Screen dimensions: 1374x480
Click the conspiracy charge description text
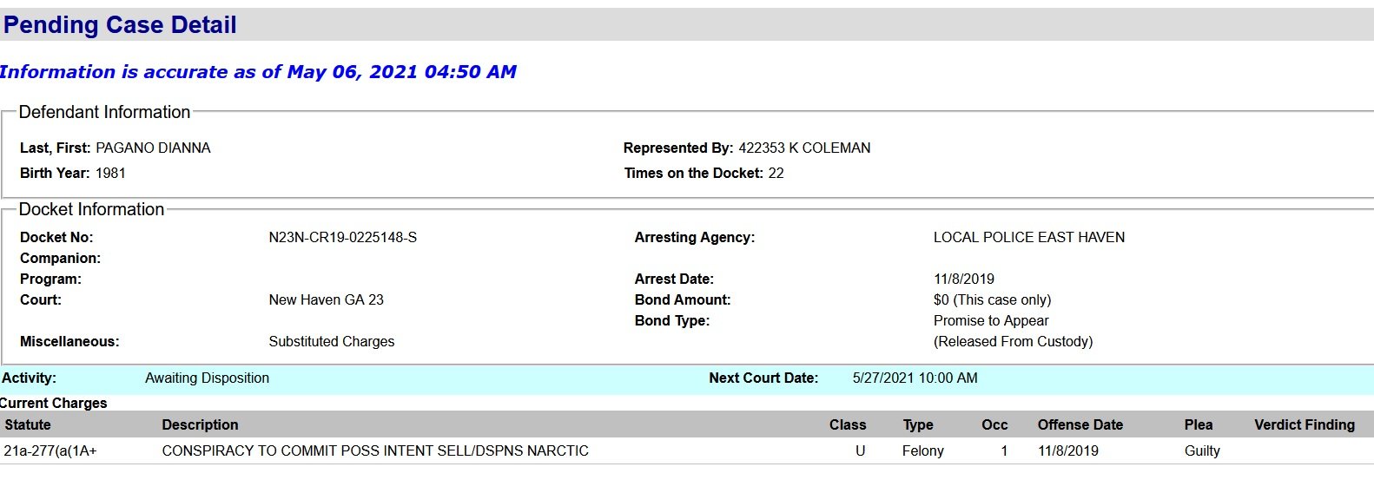(375, 450)
